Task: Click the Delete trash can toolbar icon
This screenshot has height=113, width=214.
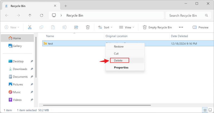Action: [88, 27]
